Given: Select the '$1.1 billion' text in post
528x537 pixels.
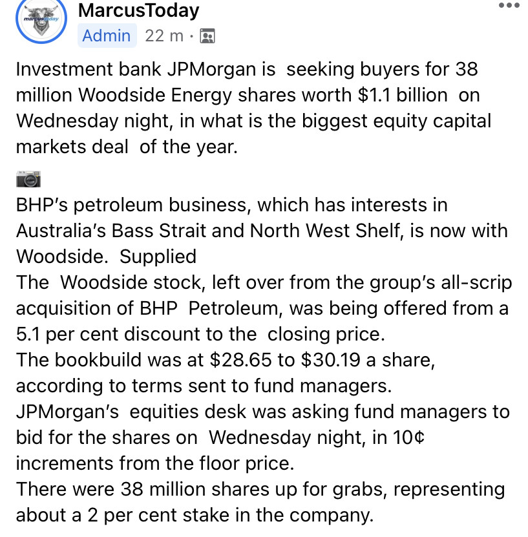Looking at the screenshot, I should (403, 95).
